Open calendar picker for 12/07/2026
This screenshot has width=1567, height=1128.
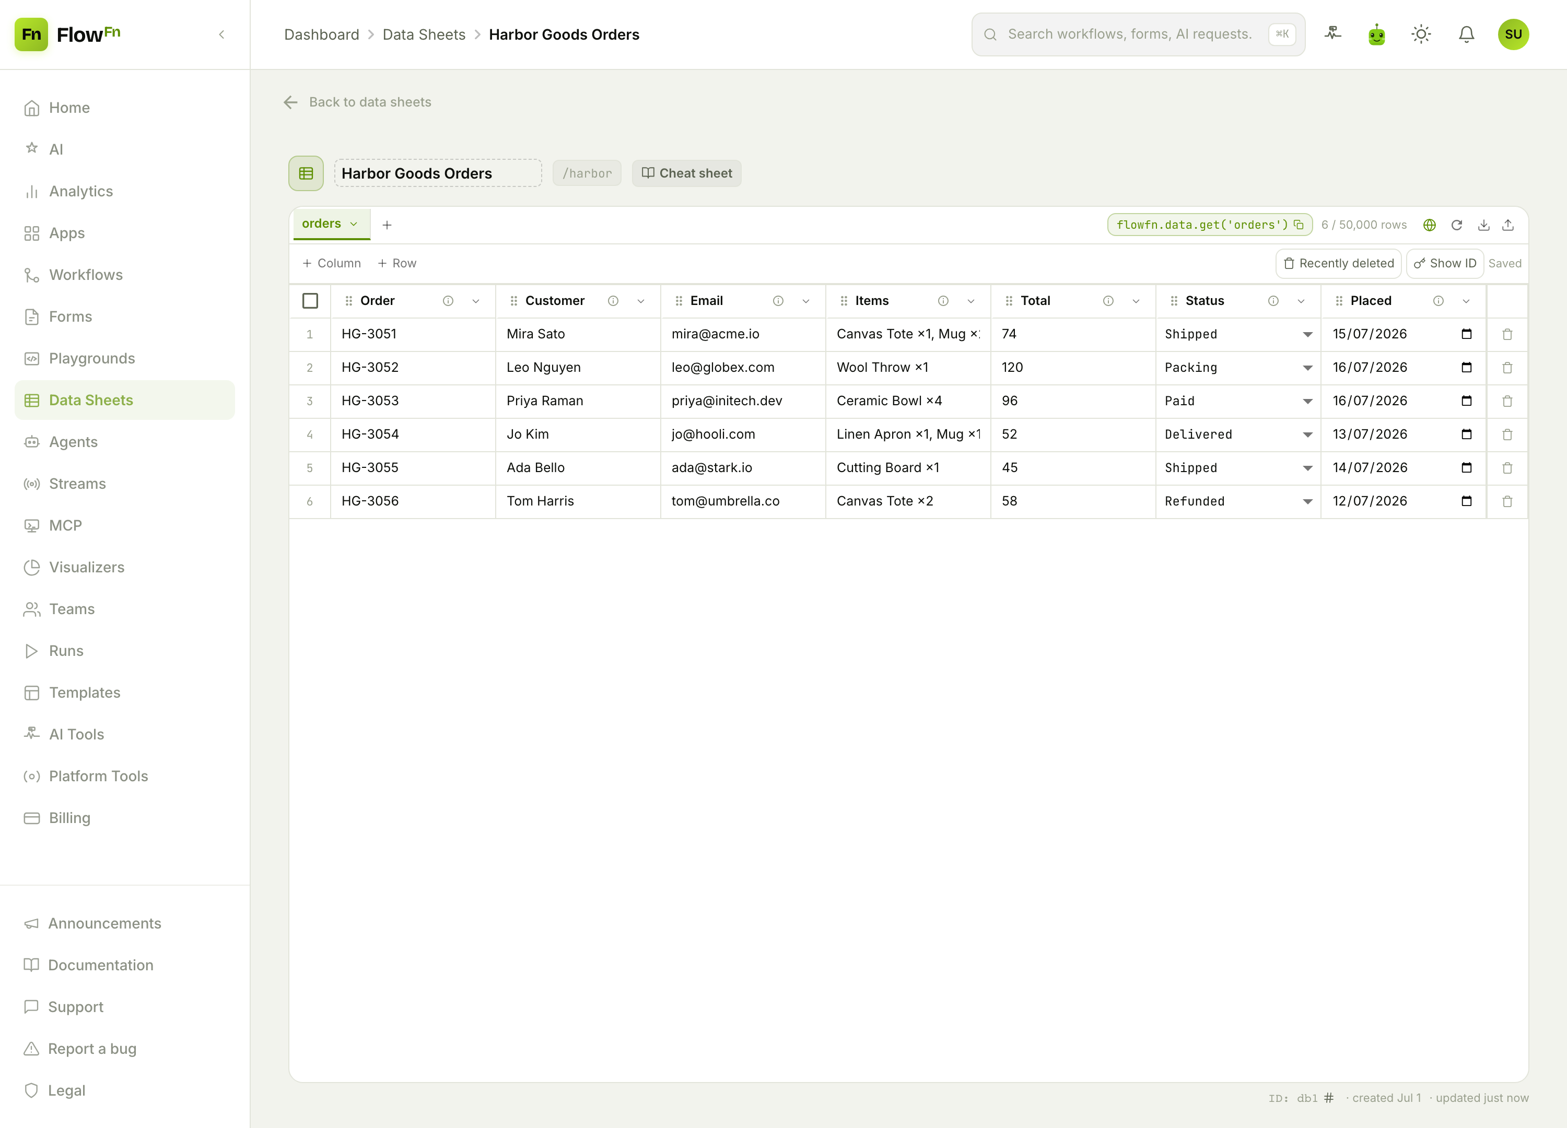[x=1466, y=501]
